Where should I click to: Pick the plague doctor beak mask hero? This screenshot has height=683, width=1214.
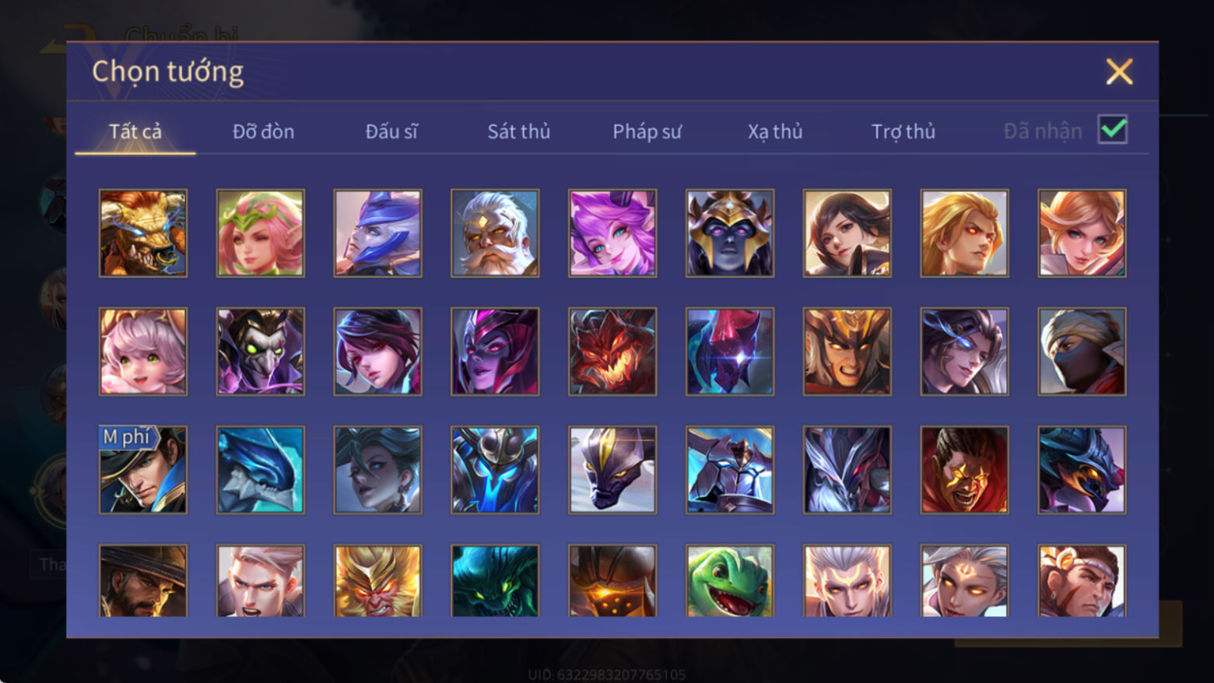pyautogui.click(x=261, y=352)
